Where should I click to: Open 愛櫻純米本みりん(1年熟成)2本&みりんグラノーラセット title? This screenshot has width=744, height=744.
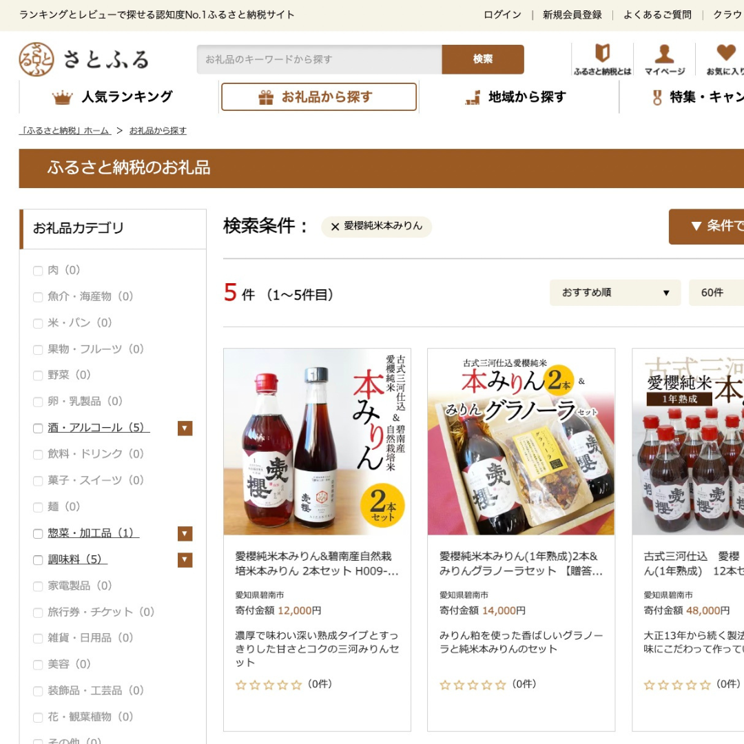click(x=521, y=564)
